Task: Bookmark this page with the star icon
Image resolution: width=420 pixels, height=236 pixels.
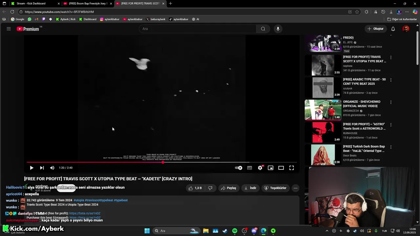Action: [x=357, y=12]
